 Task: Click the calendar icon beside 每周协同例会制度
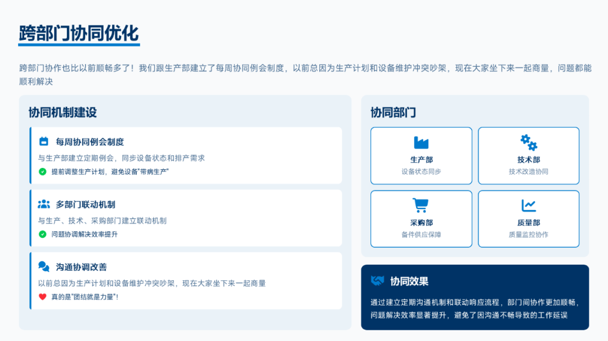(44, 142)
